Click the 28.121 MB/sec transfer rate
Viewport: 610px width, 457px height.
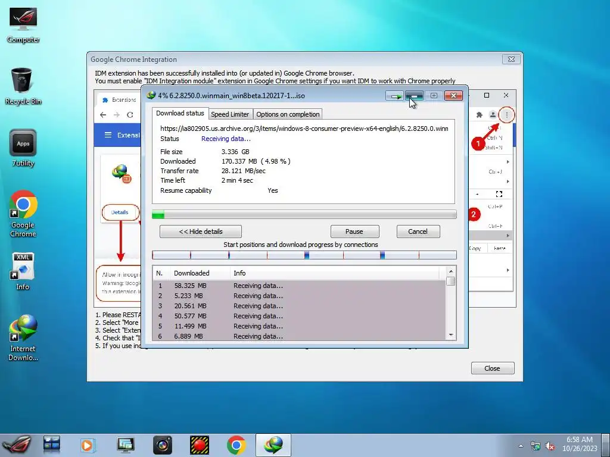[244, 171]
